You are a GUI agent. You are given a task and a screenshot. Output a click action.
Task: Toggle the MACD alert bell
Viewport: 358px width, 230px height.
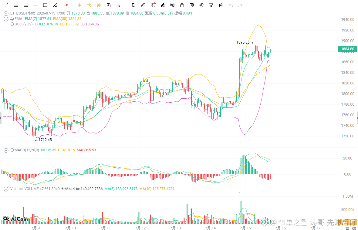pos(12,150)
